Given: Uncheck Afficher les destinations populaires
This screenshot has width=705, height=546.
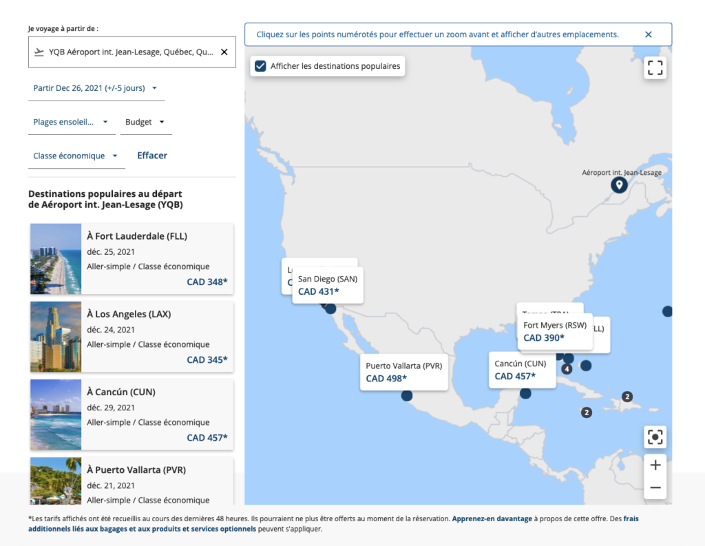Looking at the screenshot, I should point(261,66).
